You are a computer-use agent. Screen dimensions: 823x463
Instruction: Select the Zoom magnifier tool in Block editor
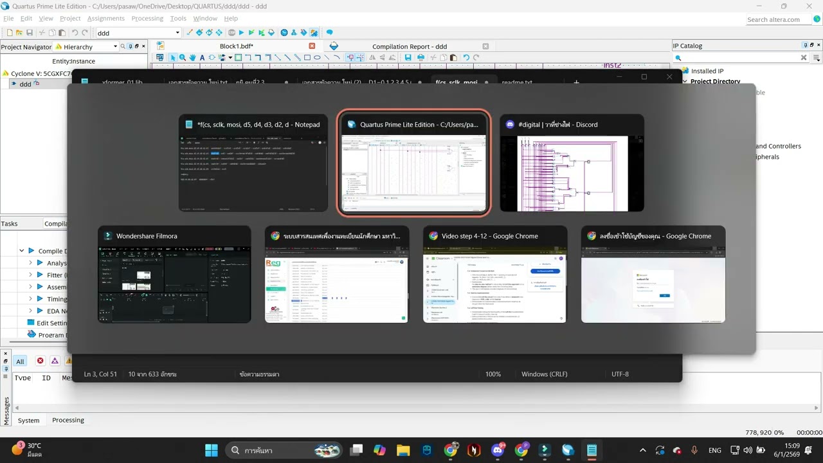[x=183, y=57]
